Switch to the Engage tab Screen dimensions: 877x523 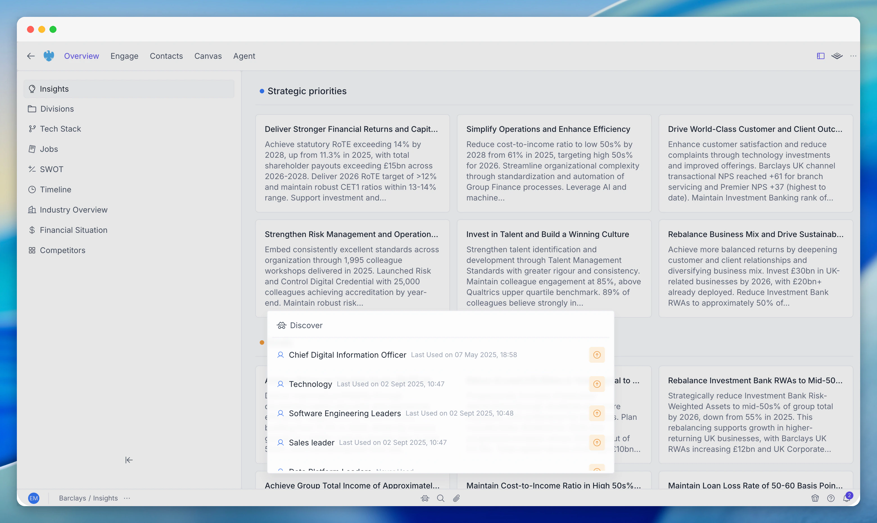(x=124, y=56)
